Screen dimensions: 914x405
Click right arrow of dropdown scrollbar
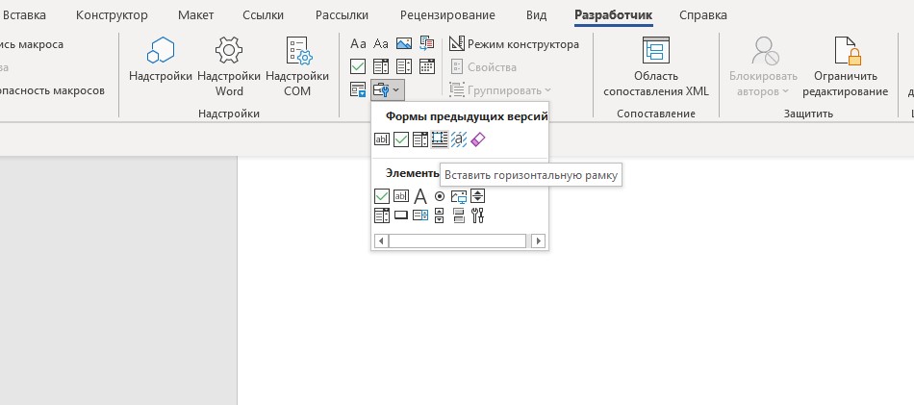539,240
